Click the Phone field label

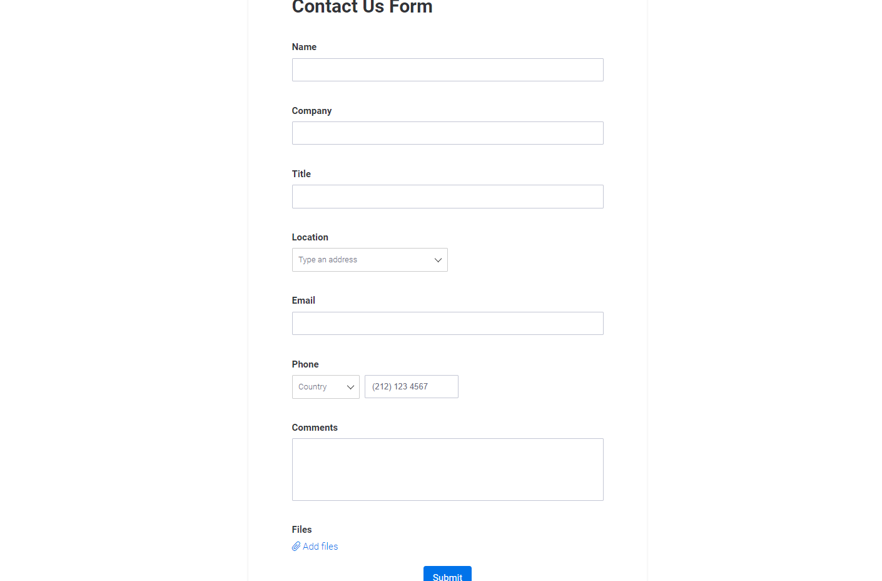[305, 364]
